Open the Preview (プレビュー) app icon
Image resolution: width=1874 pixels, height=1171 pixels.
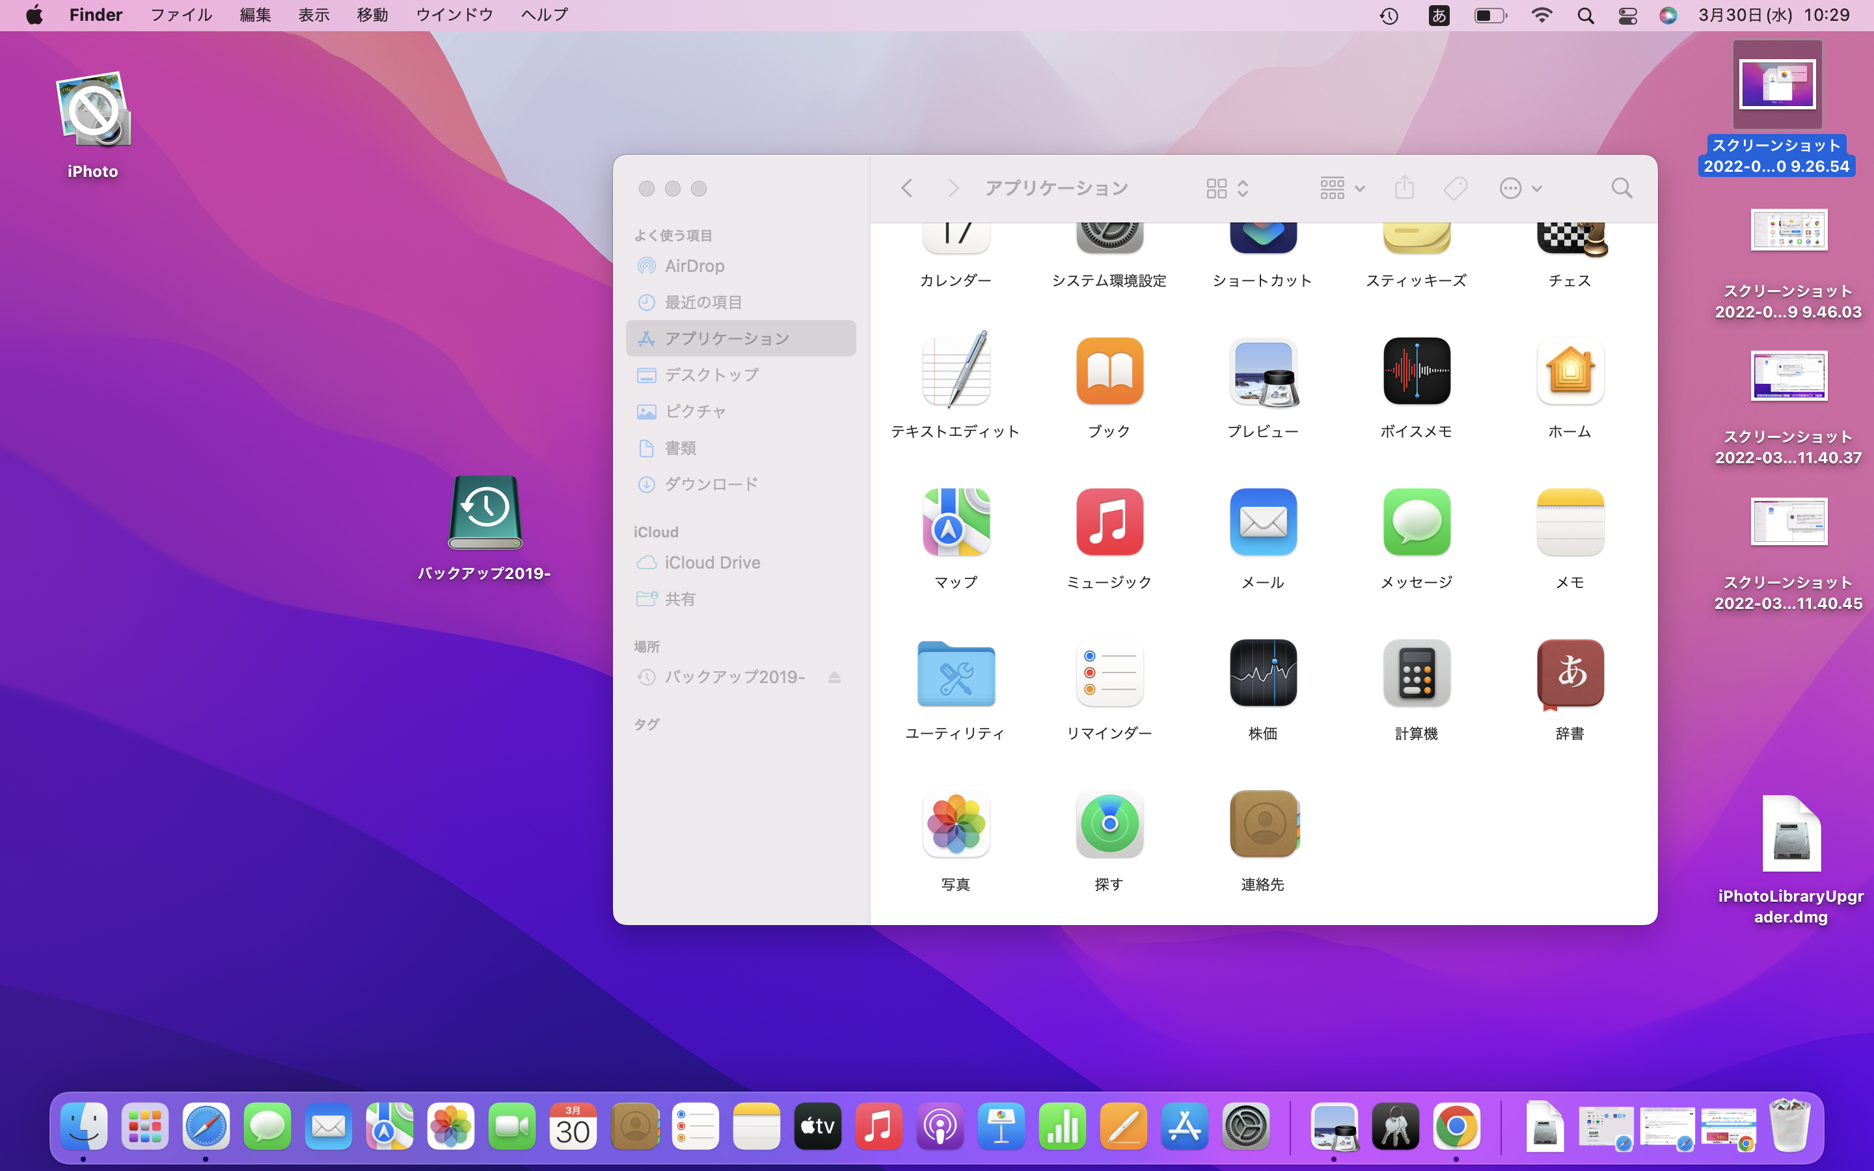point(1263,371)
